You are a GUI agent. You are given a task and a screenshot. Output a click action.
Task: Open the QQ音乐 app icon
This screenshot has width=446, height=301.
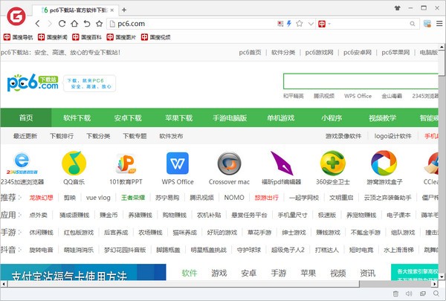point(73,163)
